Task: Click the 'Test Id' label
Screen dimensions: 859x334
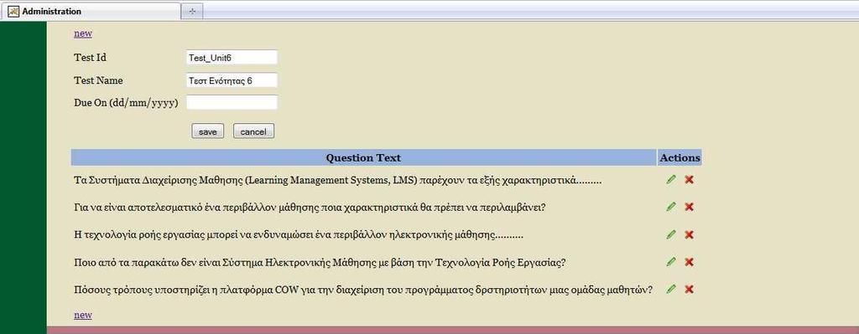Action: click(90, 58)
